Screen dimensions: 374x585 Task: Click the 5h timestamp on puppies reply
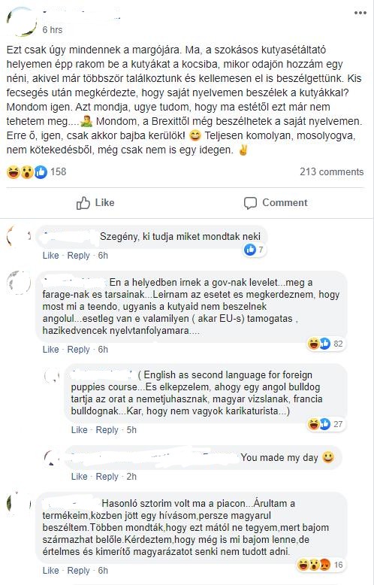pyautogui.click(x=131, y=430)
